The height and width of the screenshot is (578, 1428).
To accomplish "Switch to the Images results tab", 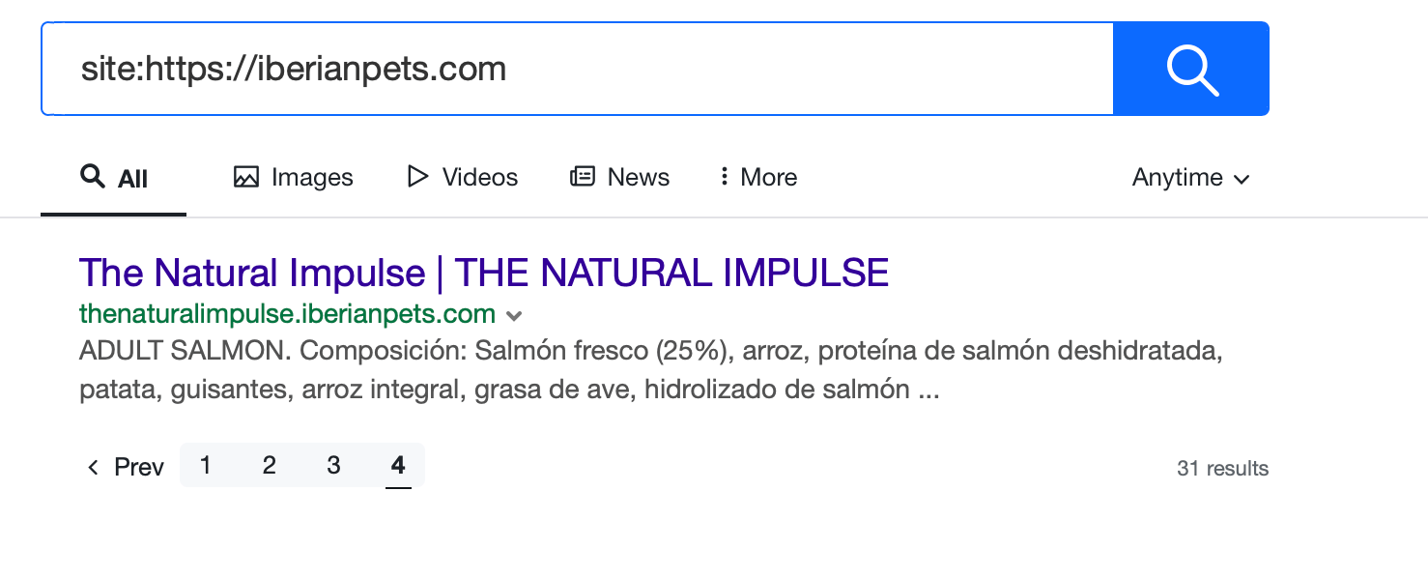I will [x=294, y=177].
